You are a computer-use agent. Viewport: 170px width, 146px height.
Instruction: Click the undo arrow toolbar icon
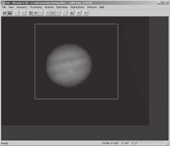16,13
